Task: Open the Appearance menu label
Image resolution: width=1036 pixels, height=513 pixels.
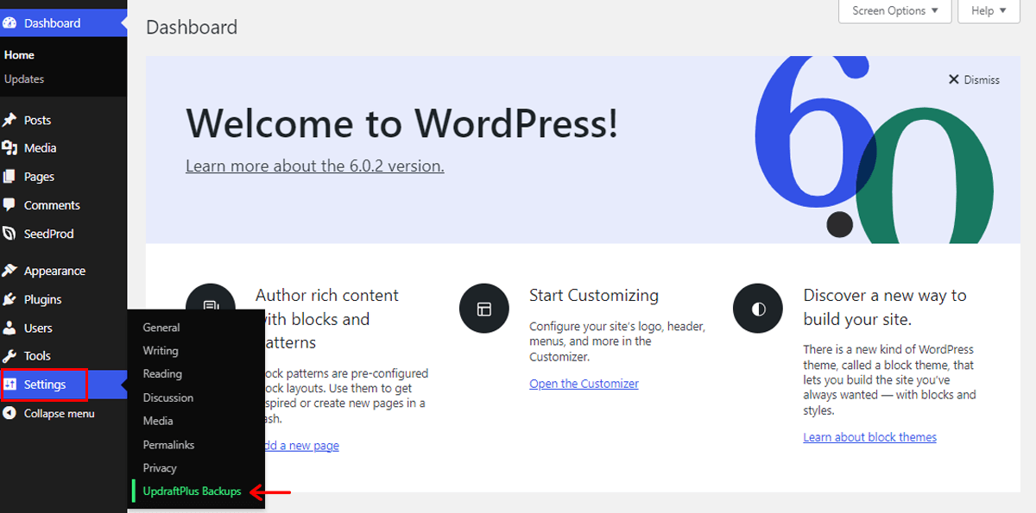Action: [x=54, y=271]
